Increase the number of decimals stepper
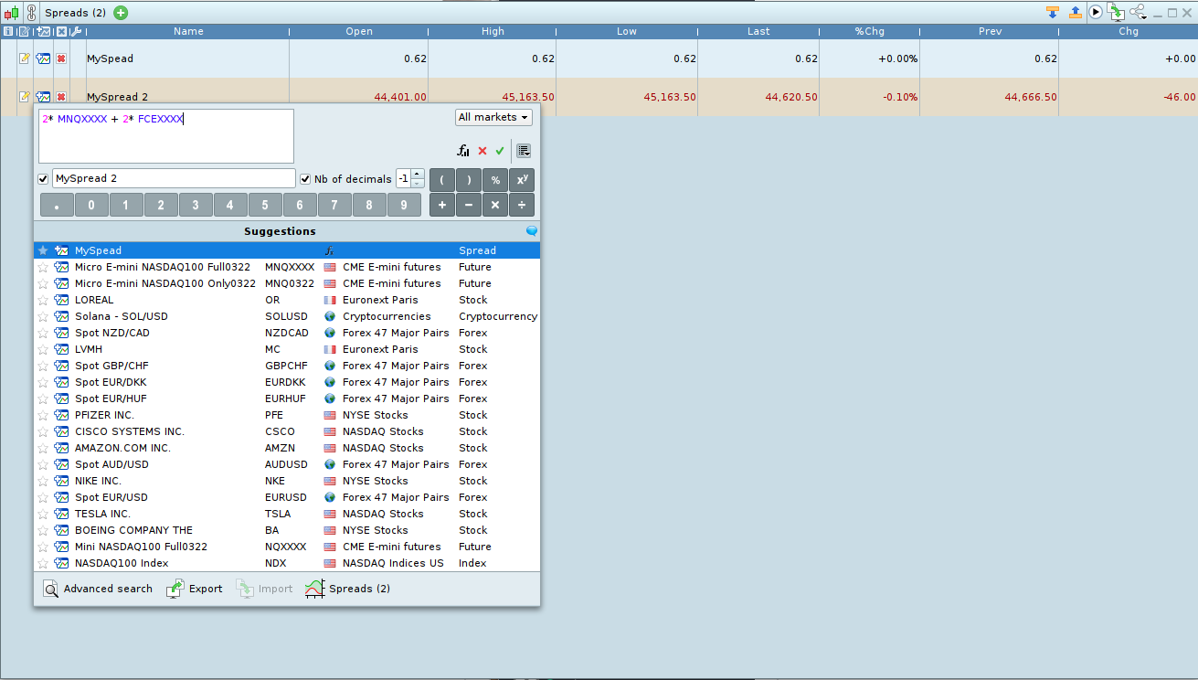The width and height of the screenshot is (1198, 680). click(x=418, y=175)
